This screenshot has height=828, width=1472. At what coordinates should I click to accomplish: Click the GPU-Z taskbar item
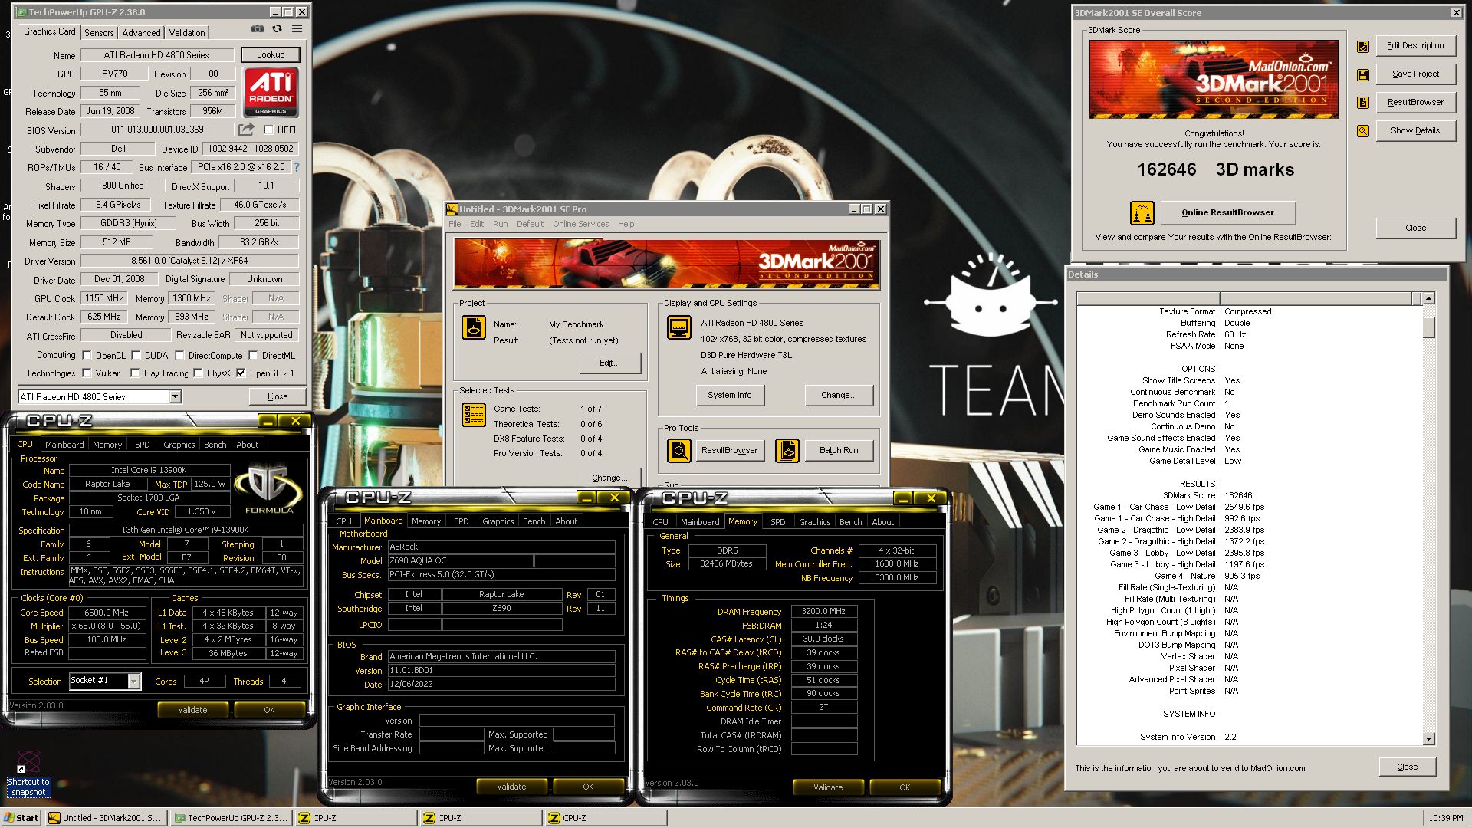pyautogui.click(x=232, y=818)
